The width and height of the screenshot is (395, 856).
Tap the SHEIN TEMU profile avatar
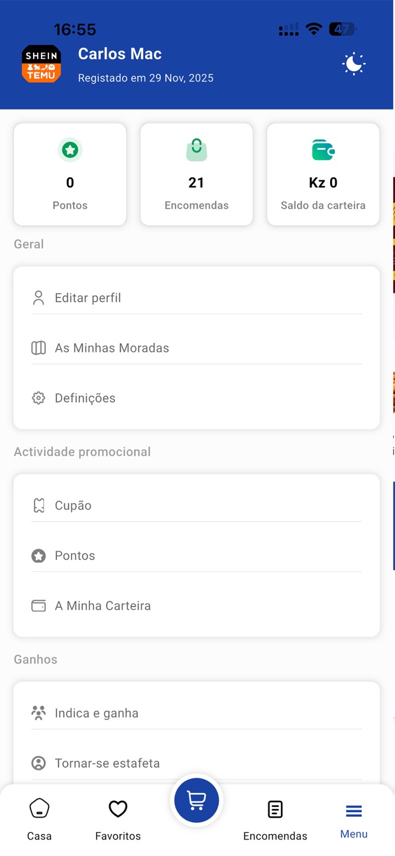coord(41,64)
